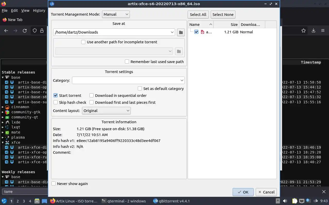Bookmark this page with the star icon
The image size is (329, 205).
304,31
